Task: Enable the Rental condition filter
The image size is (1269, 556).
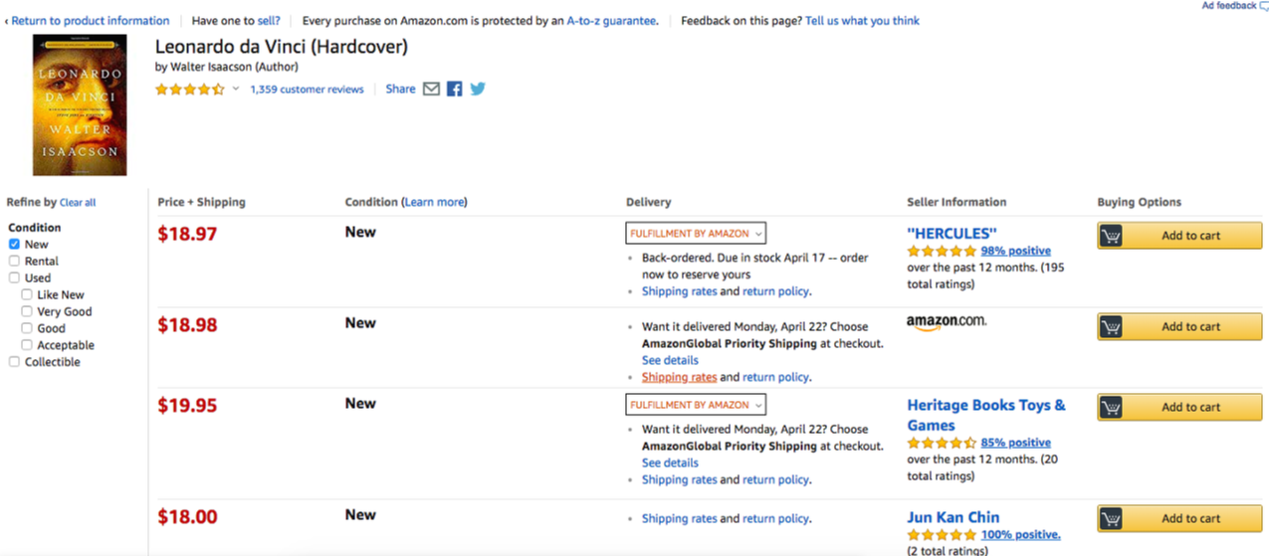Action: [x=14, y=261]
